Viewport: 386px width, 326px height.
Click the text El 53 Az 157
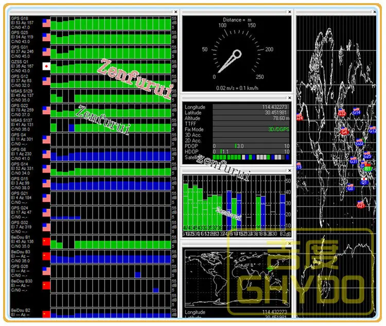click(x=22, y=23)
